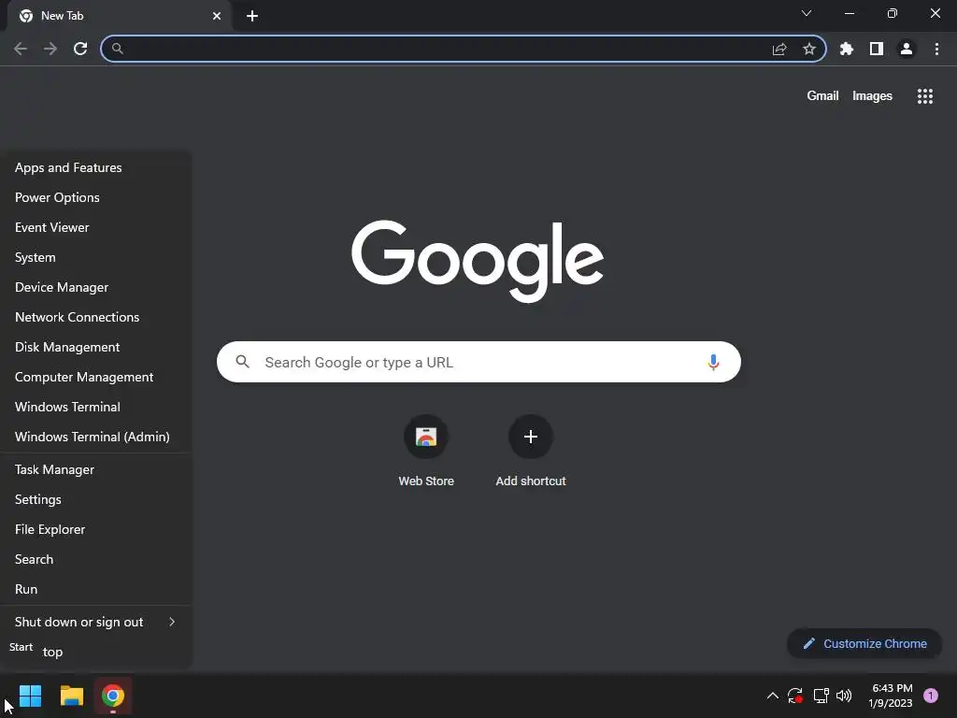Click the sync status tray icon
Screen dimensions: 957x718
click(795, 696)
